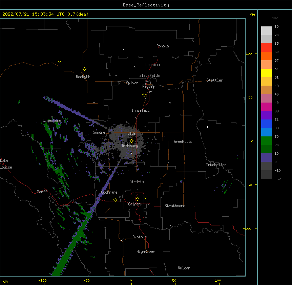The height and width of the screenshot is (285, 292).
Task: Click the 100 km mark on vertical axis
Action: point(249,53)
